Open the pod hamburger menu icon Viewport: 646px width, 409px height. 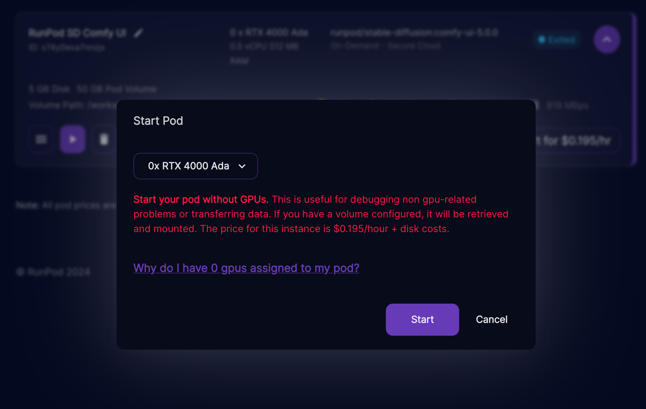[x=41, y=140]
